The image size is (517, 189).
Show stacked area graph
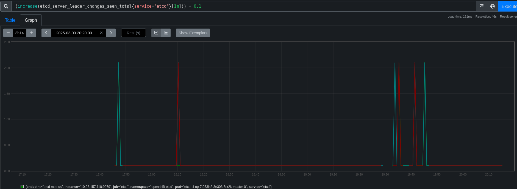coord(166,33)
